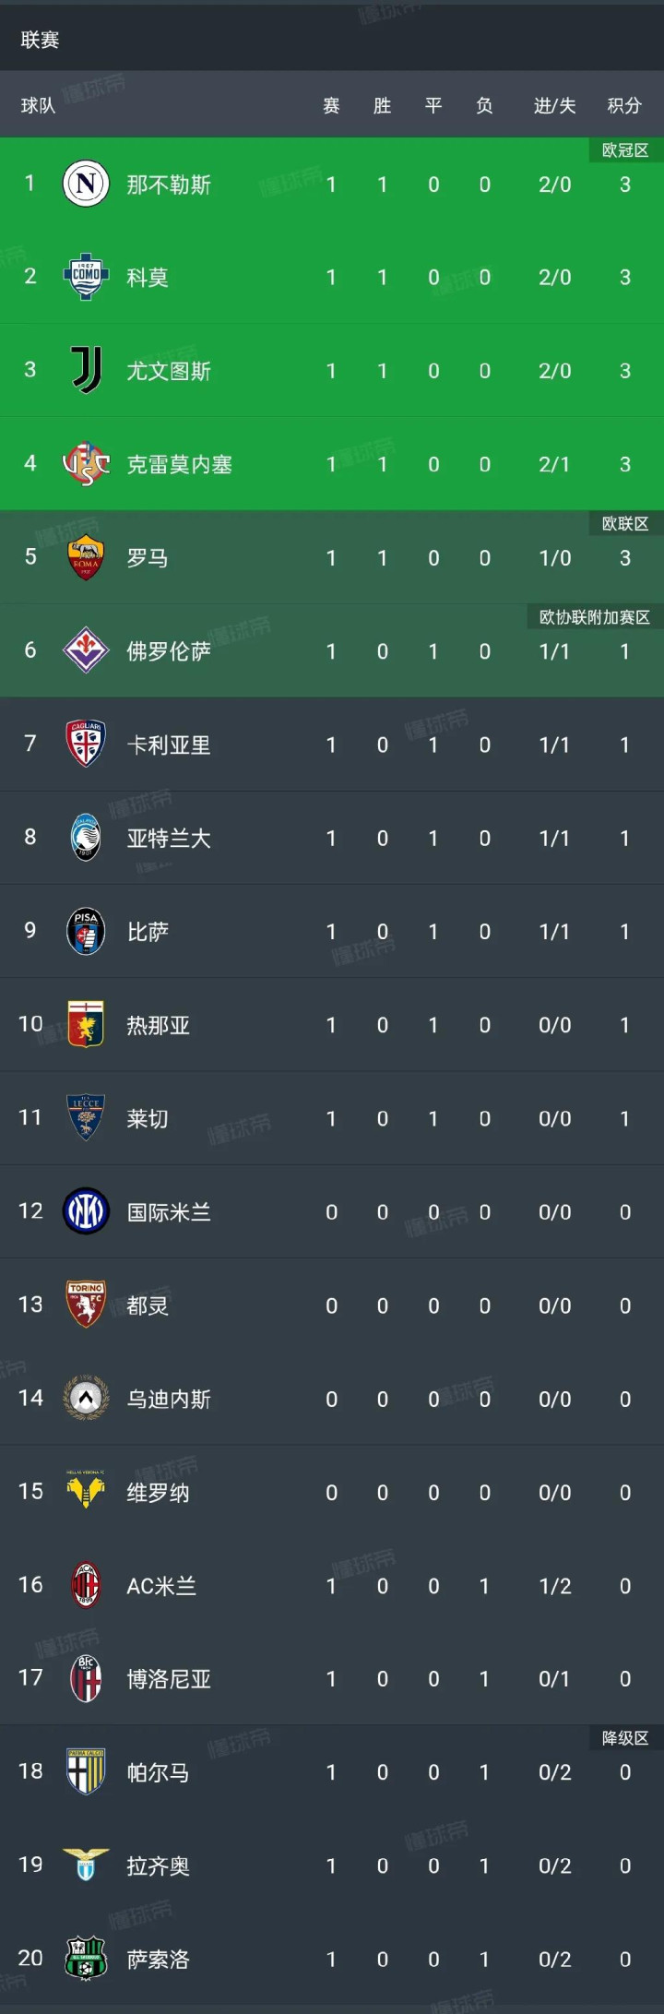Tap the AC Milan (AC米兰) crest
This screenshot has width=664, height=2014.
[x=86, y=1585]
